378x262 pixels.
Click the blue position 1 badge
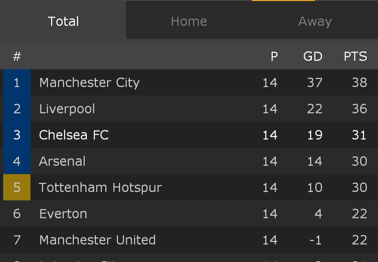click(x=17, y=83)
